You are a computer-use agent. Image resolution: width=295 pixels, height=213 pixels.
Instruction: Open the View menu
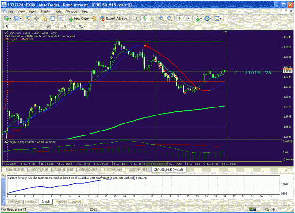pos(21,11)
